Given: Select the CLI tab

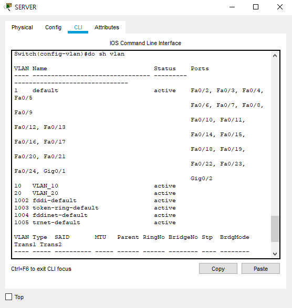Looking at the screenshot, I should point(78,27).
